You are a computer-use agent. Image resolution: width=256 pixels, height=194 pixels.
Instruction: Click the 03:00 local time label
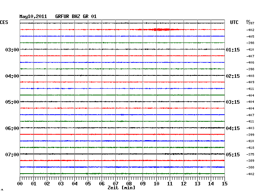point(12,49)
